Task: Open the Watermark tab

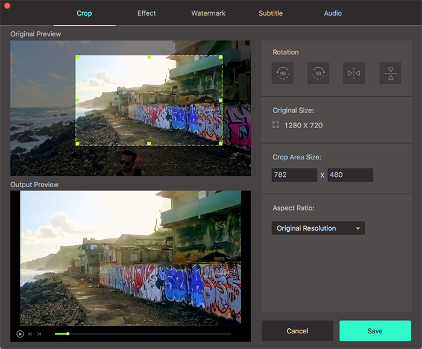Action: pyautogui.click(x=208, y=13)
